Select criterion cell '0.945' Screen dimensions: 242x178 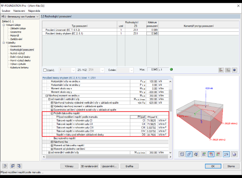coord(152,33)
